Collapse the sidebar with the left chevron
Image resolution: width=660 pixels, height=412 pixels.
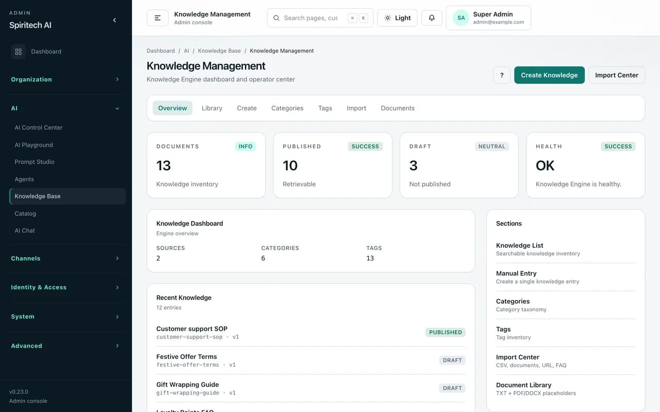tap(114, 20)
